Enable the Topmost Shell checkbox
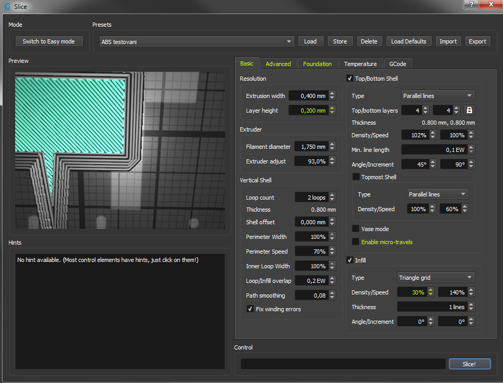 [x=356, y=177]
